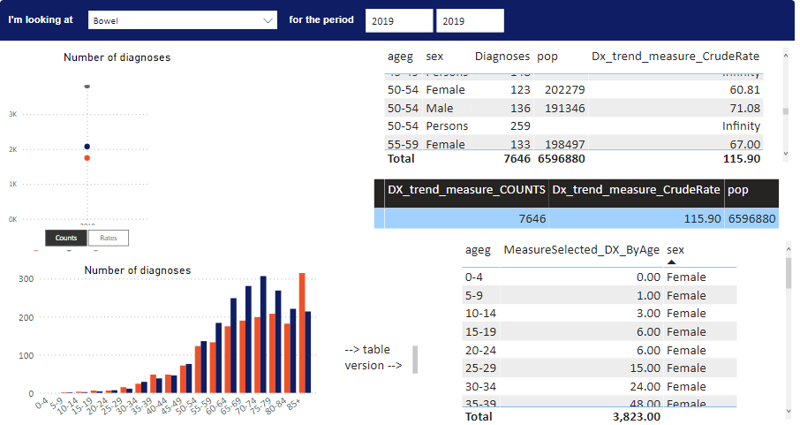Select the 55-59 Female row

pos(573,143)
